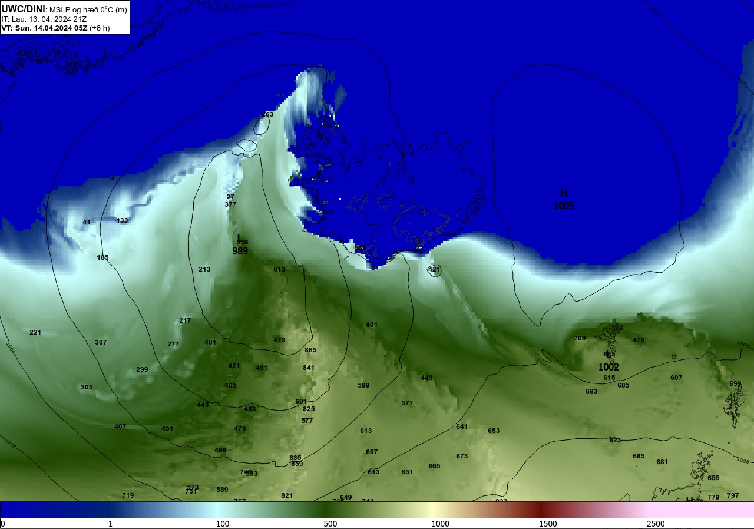Click the height value 797
This screenshot has height=529, width=754.
click(733, 495)
